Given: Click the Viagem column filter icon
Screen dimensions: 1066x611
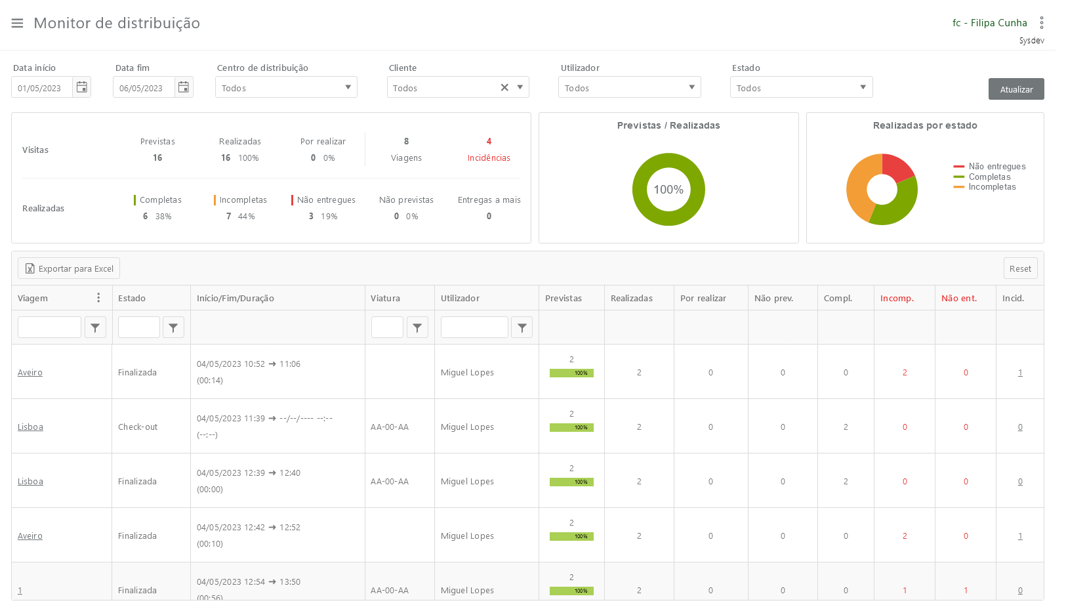Looking at the screenshot, I should tap(95, 327).
